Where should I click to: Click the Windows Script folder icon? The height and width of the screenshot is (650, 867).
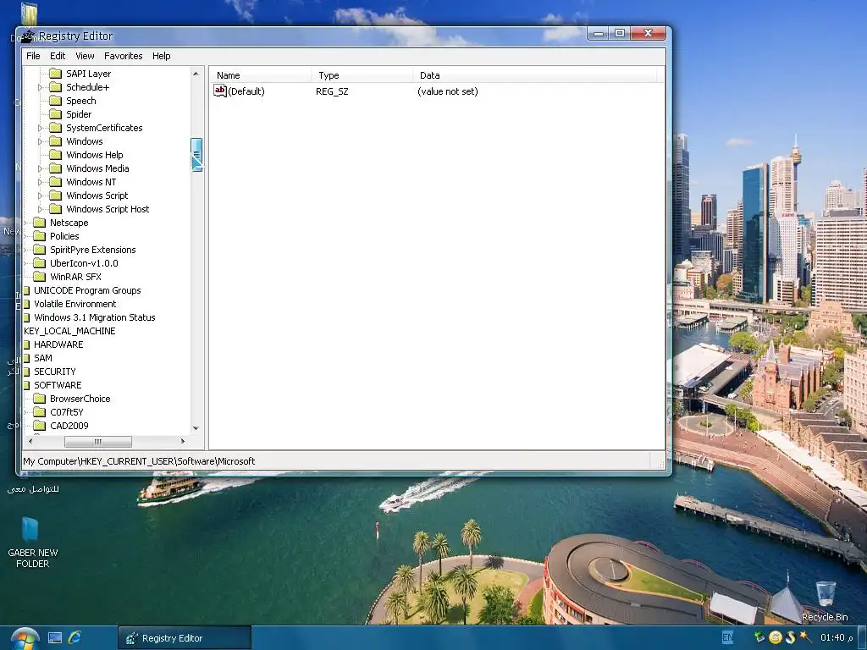click(x=55, y=196)
